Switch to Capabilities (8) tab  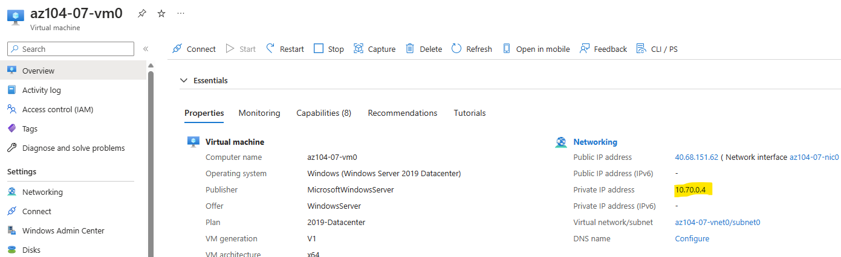pos(323,113)
